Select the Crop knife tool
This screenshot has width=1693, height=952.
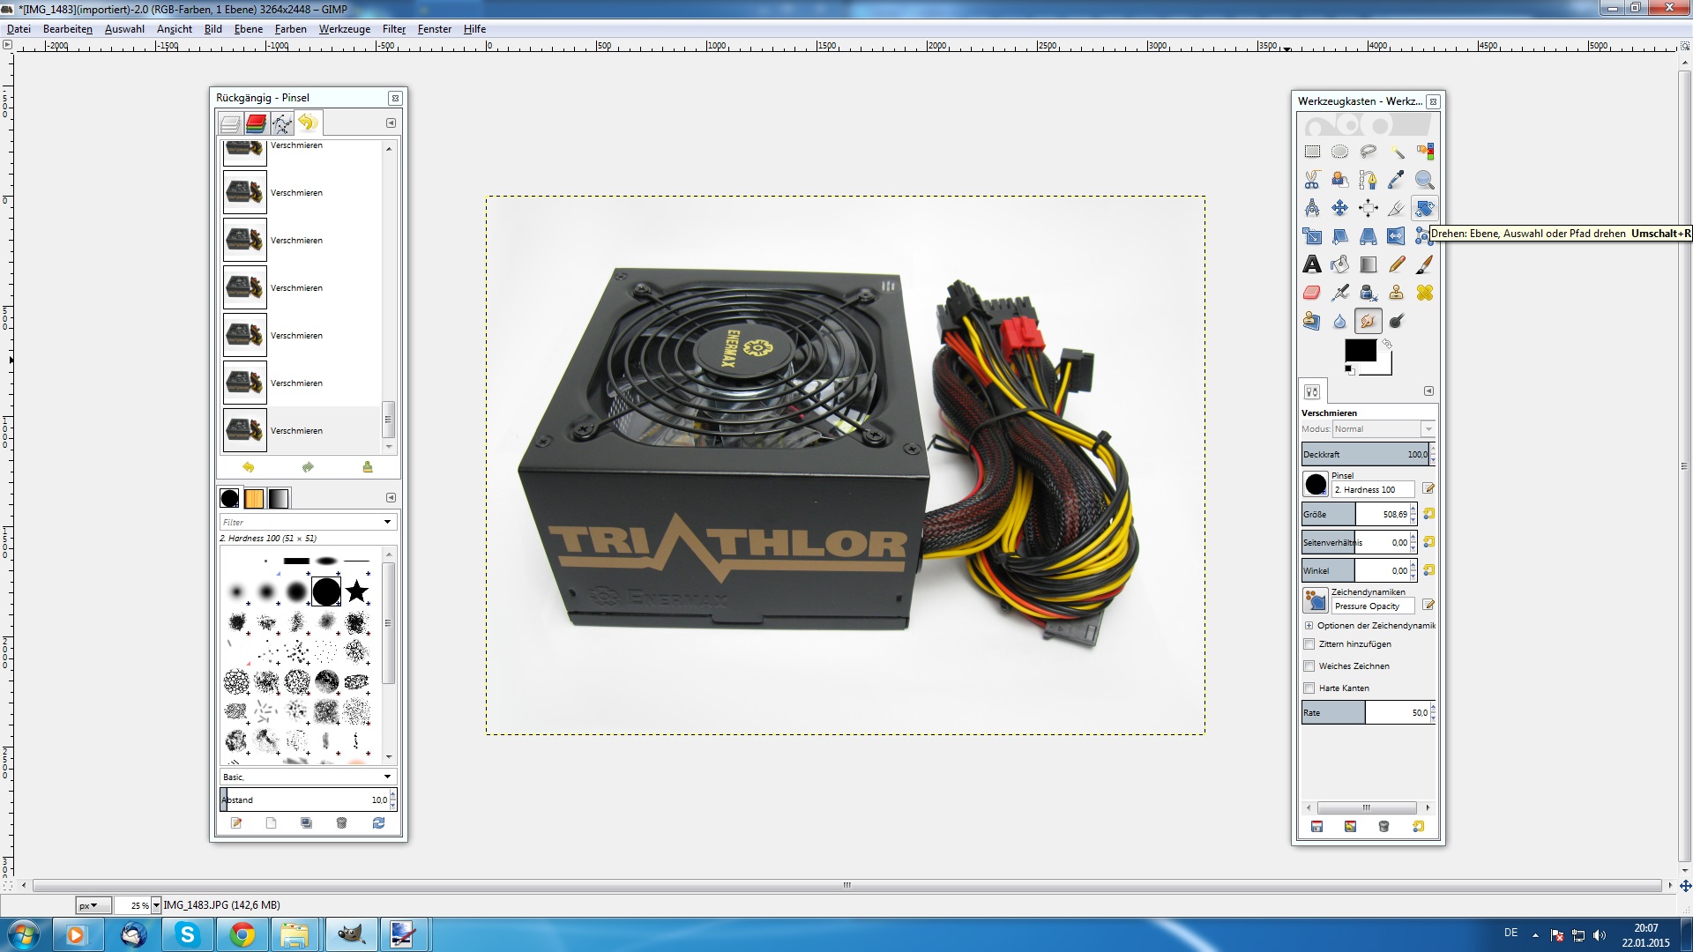pyautogui.click(x=1397, y=208)
